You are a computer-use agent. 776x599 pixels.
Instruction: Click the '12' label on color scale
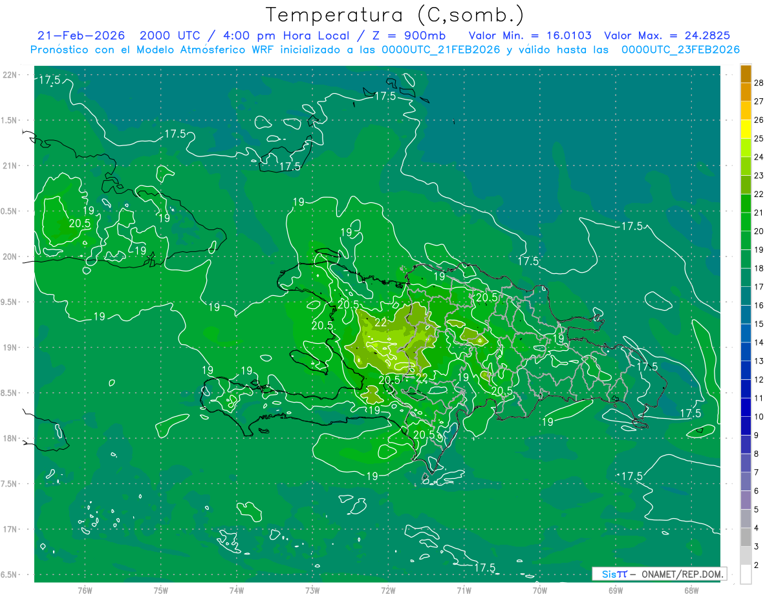tap(759, 379)
